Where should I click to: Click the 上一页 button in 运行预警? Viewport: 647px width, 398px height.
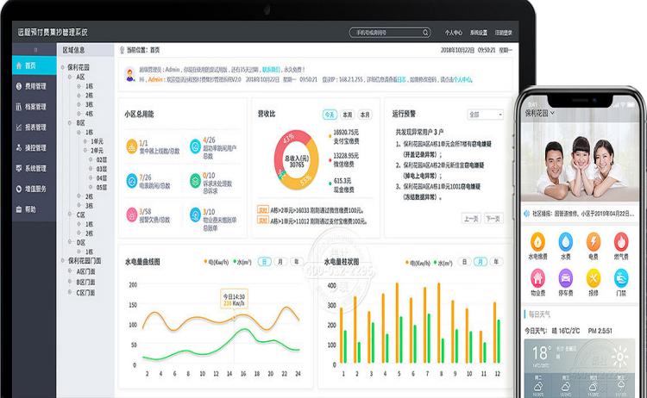[471, 218]
